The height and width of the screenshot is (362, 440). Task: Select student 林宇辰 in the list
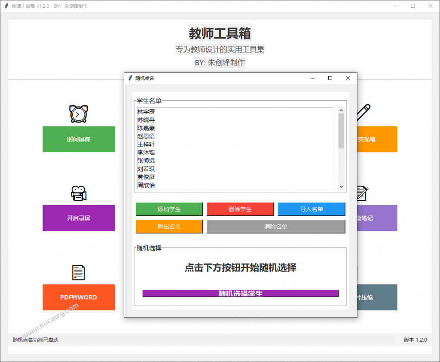click(146, 112)
